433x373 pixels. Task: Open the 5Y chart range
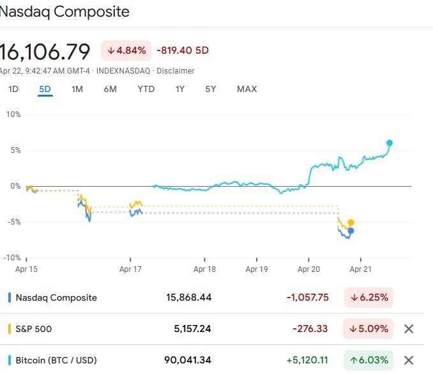pos(211,89)
